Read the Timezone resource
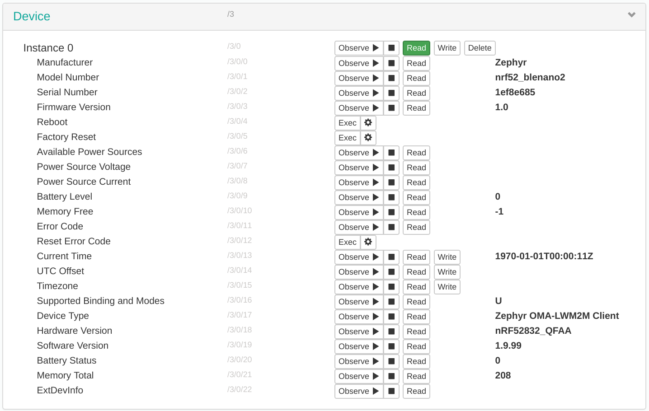 (x=416, y=287)
